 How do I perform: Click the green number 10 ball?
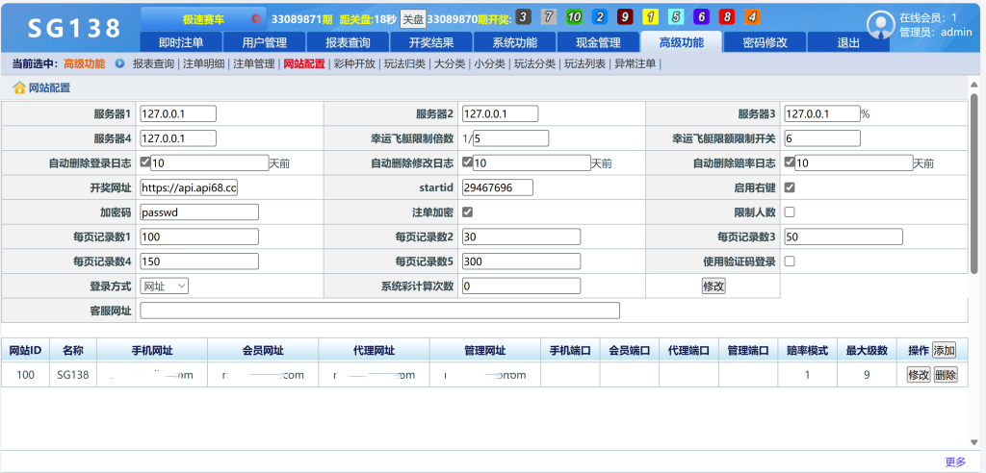pos(573,17)
